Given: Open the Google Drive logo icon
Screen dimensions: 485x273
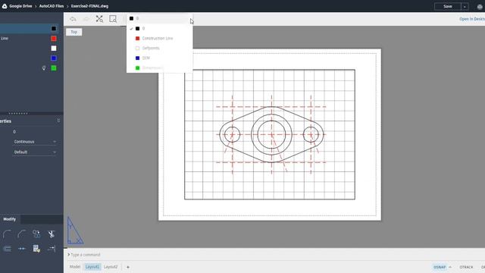Looking at the screenshot, I should [x=5, y=6].
